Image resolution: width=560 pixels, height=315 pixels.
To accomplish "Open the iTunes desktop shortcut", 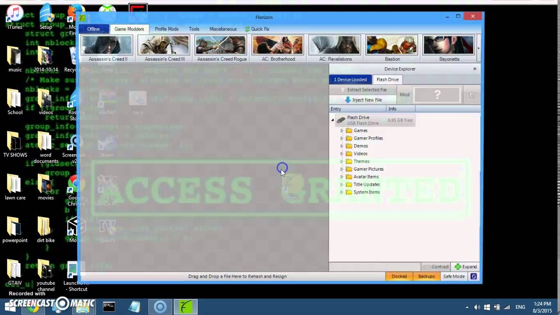I will [15, 17].
